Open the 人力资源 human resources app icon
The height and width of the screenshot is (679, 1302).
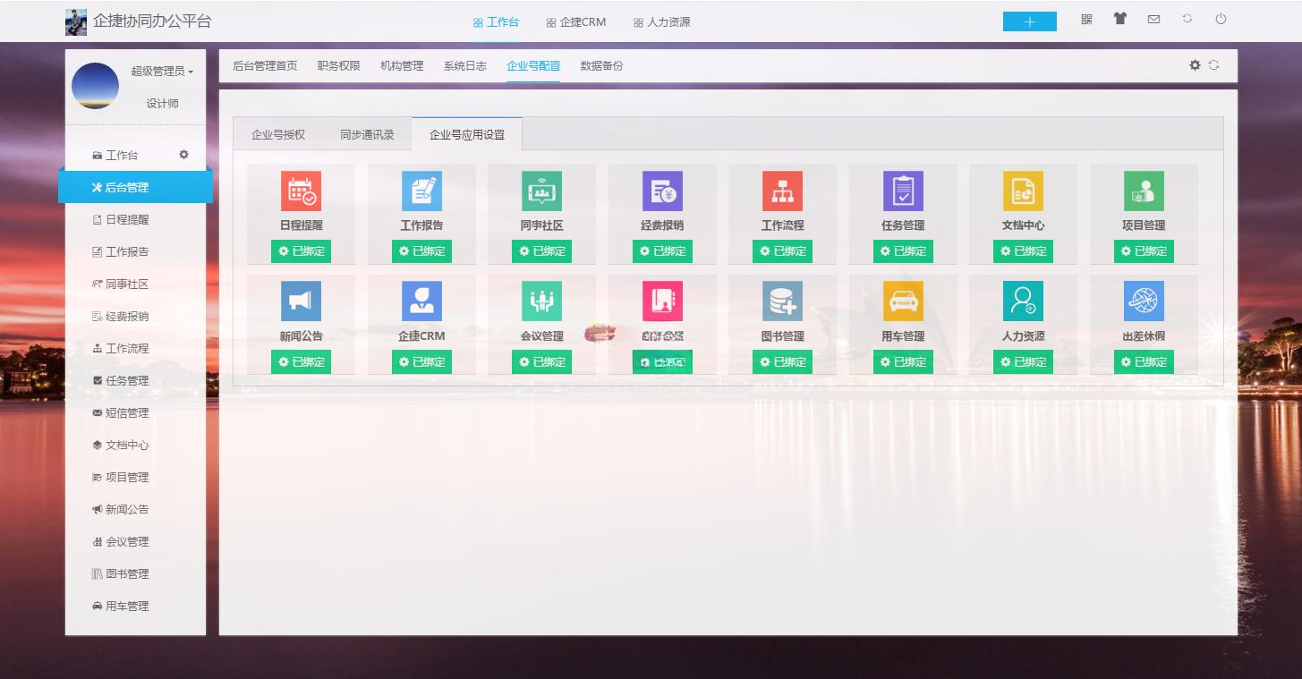[x=1023, y=301]
